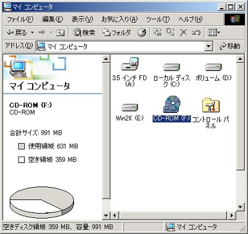Click the Forward arrow toolbar button
Screen dimensions: 248x234
click(x=42, y=33)
